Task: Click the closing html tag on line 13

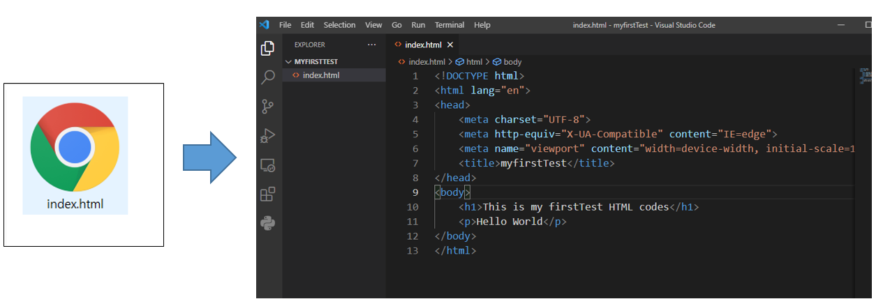Action: tap(455, 250)
